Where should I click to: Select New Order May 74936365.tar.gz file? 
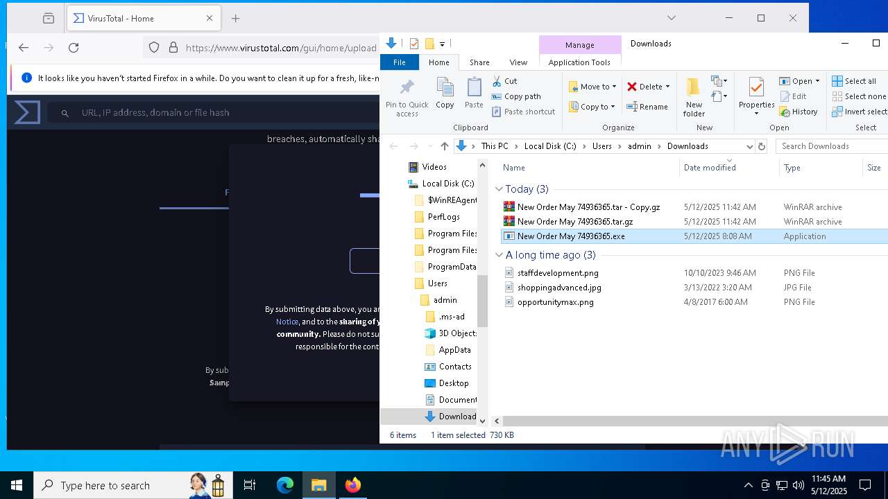click(575, 222)
